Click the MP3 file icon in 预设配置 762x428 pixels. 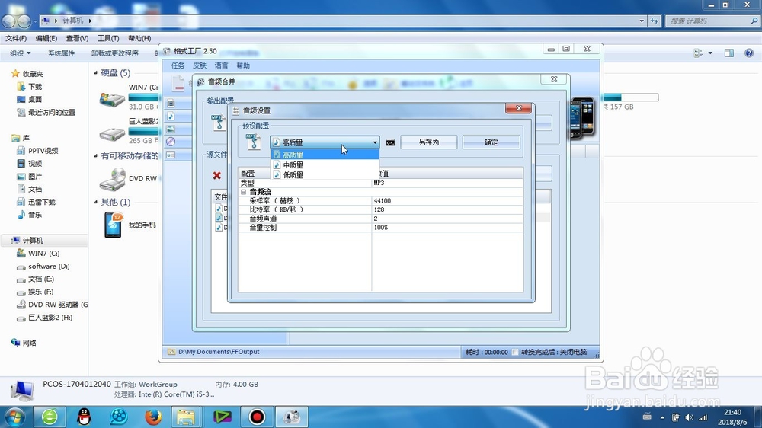(x=253, y=142)
